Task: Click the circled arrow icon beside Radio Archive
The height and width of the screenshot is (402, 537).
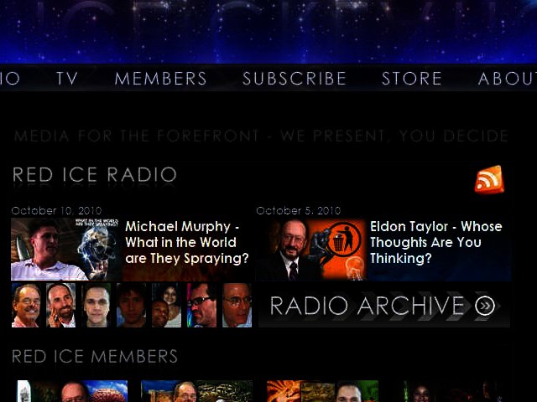Action: 486,306
